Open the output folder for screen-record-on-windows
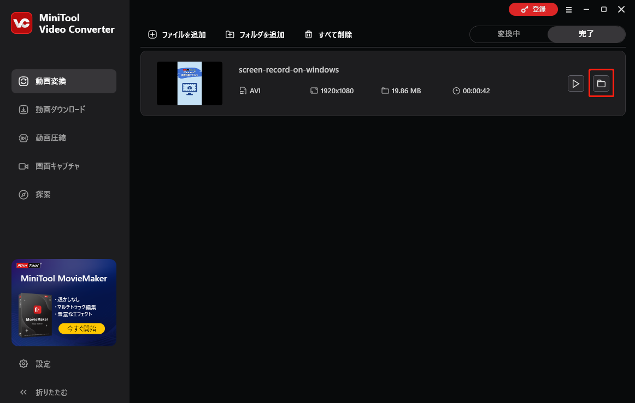The image size is (635, 403). pyautogui.click(x=601, y=83)
